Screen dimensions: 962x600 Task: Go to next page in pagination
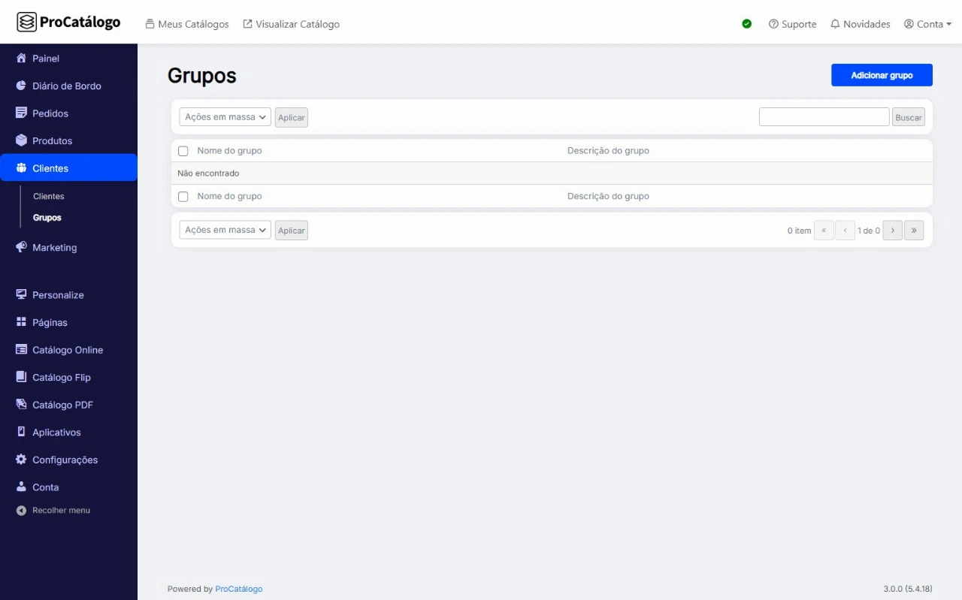[x=892, y=231]
